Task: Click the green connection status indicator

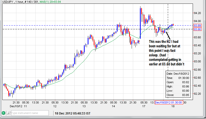Action: click(4, 113)
